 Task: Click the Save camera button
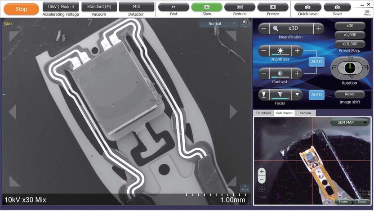coord(337,7)
